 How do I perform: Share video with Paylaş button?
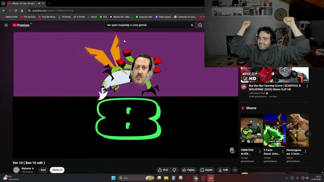coord(188,170)
